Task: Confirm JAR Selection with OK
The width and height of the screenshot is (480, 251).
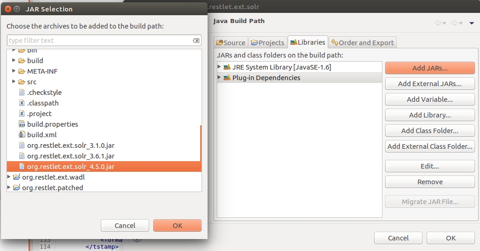Action: [x=177, y=226]
